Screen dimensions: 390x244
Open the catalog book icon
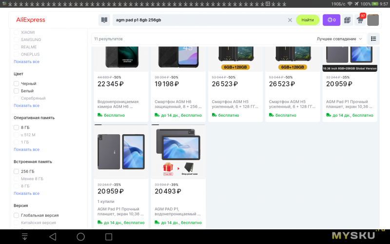click(x=104, y=20)
